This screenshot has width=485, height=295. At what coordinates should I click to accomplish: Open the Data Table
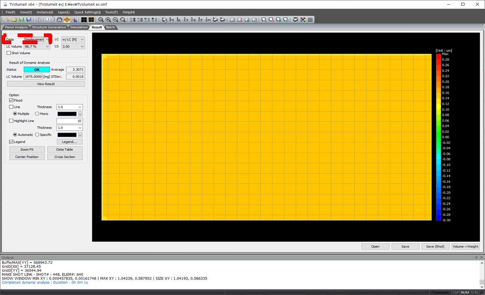pyautogui.click(x=65, y=150)
